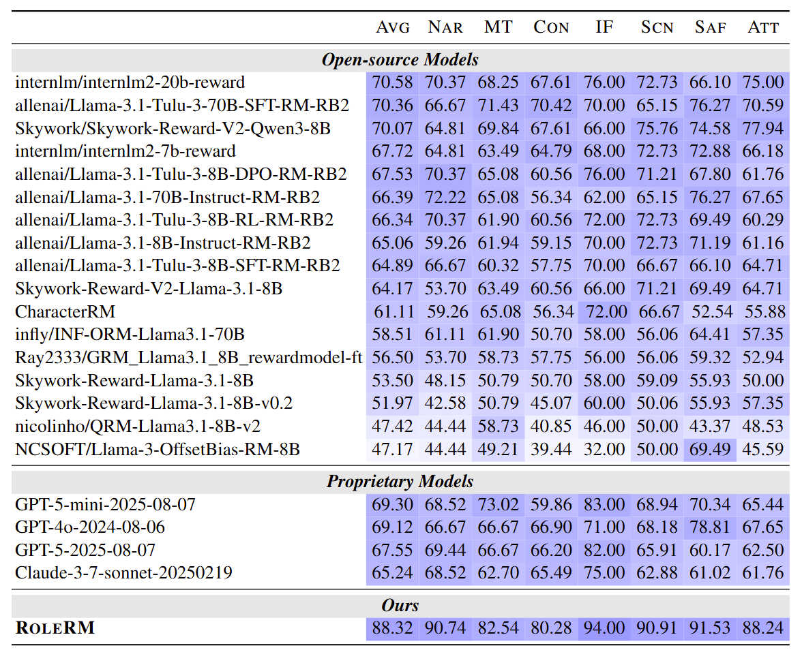802x650 pixels.
Task: Select NCSOFT/Llama-3-OffsetBias-RM-8B row name
Action: tap(158, 450)
